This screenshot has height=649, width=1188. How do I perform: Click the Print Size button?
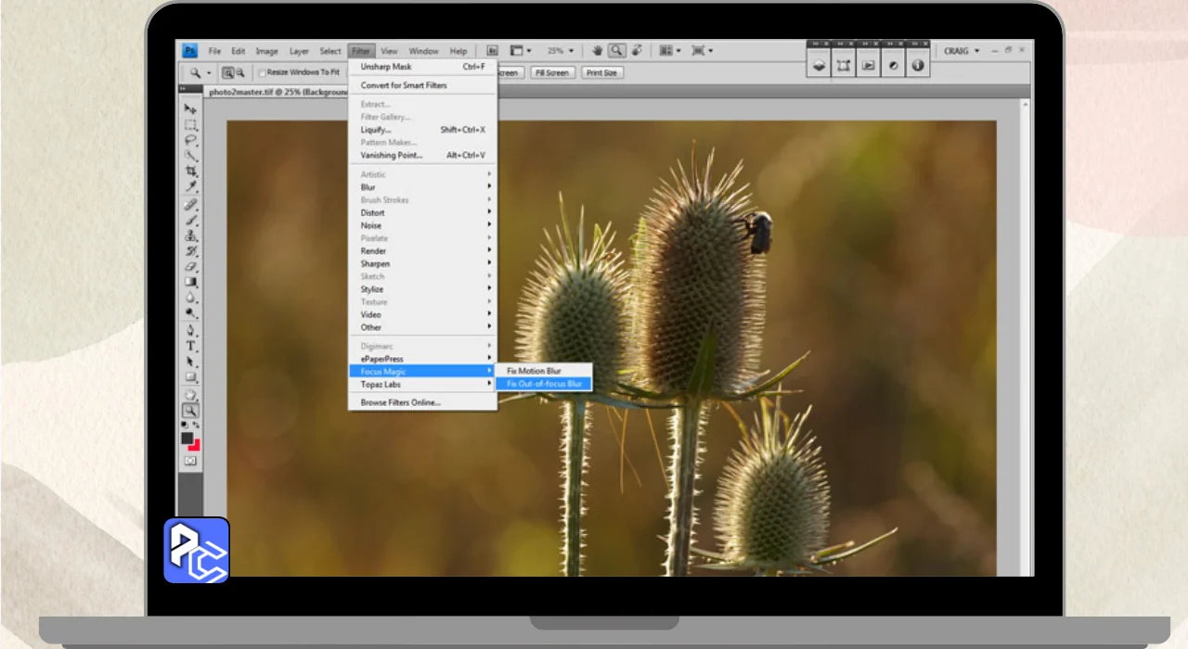coord(601,72)
